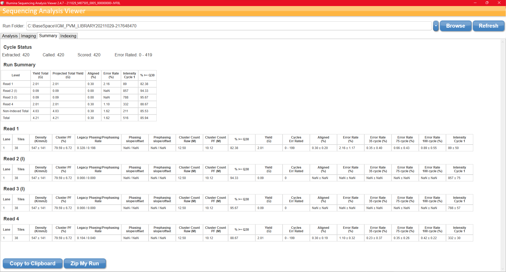The height and width of the screenshot is (272, 506).
Task: Open the Indexing tab
Action: [x=68, y=36]
